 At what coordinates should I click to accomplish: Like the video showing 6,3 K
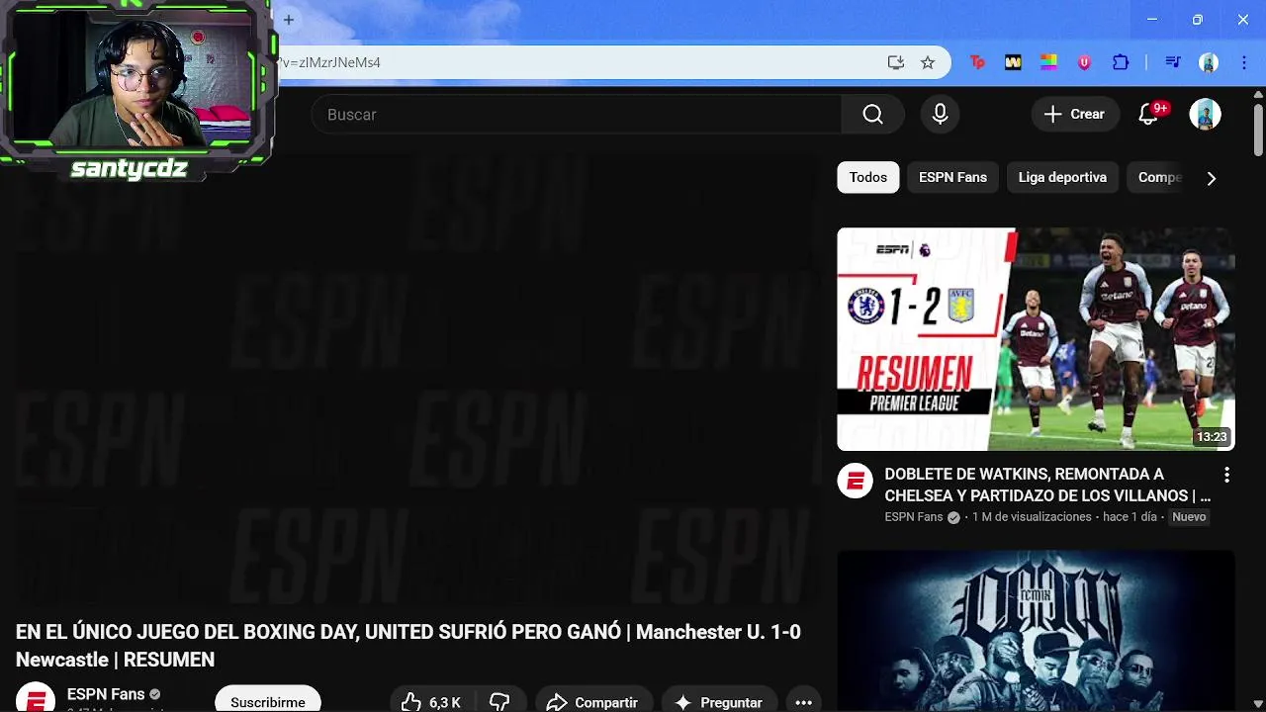point(431,701)
